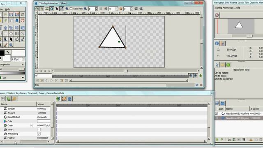Open the Help menu in toolbox
263x148 pixels.
point(8,9)
